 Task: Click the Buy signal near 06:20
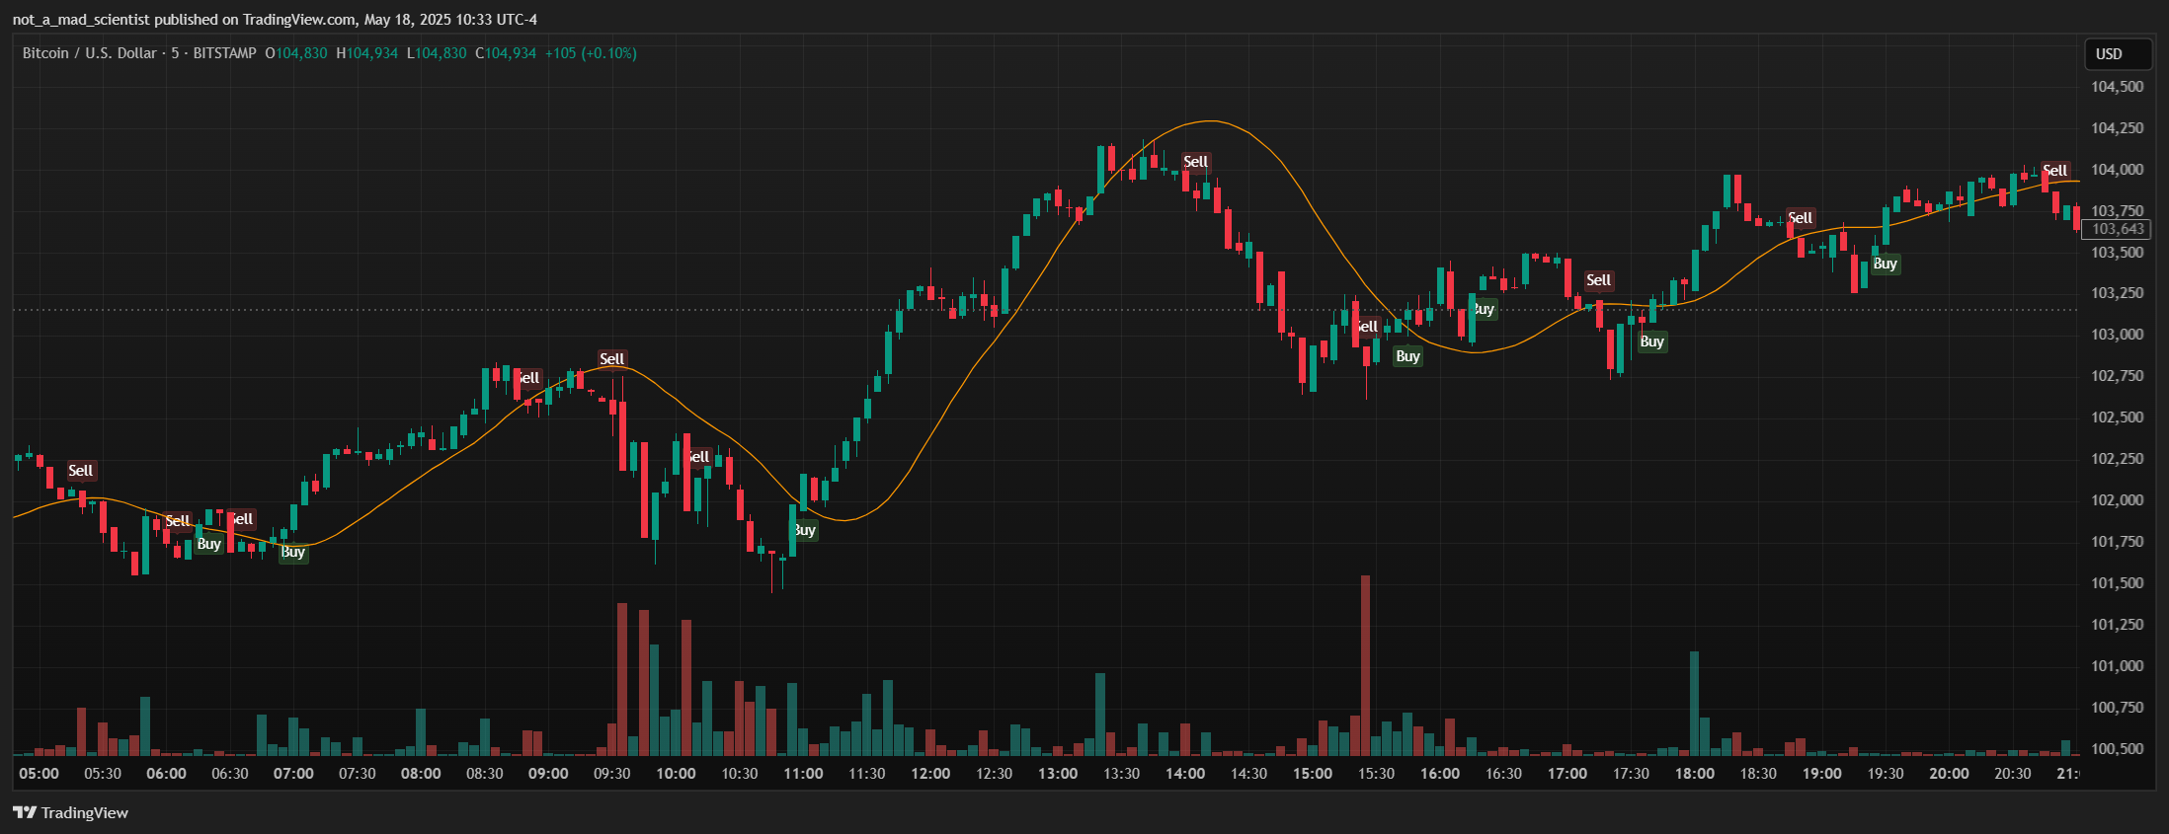tap(209, 544)
